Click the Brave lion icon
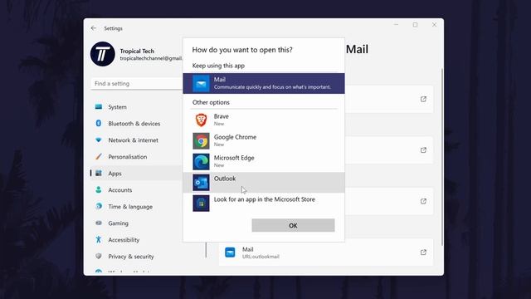Screen dimensions: 531x299 (201, 120)
